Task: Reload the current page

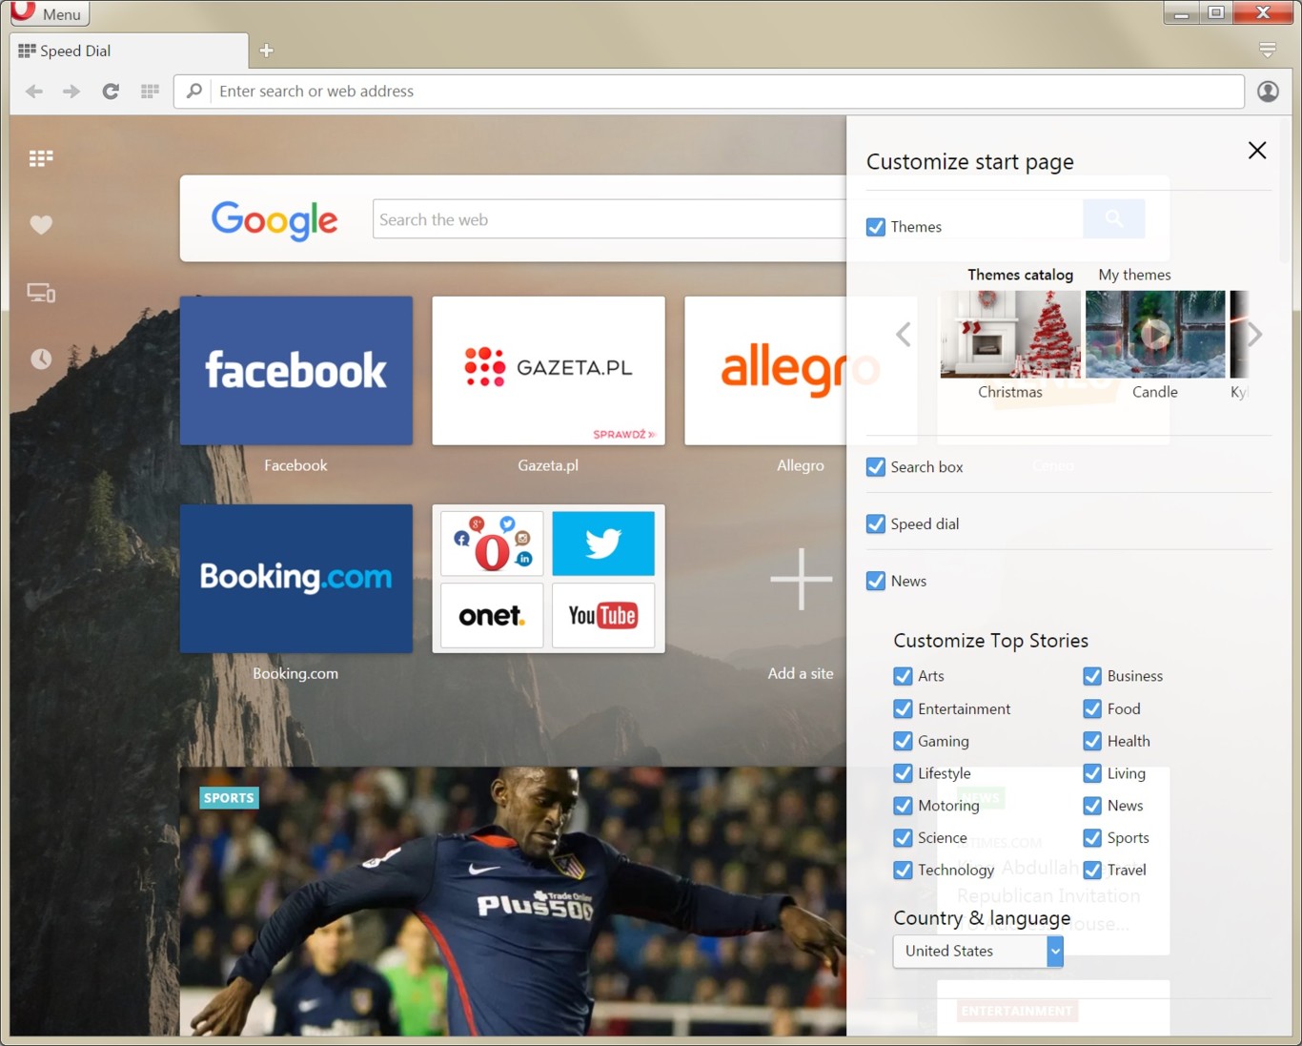Action: pyautogui.click(x=111, y=91)
